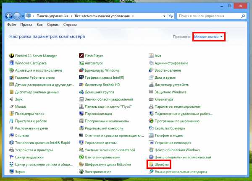Open the Центр специальных возможностей link
Image resolution: width=252 pixels, height=181 pixels.
[183, 157]
